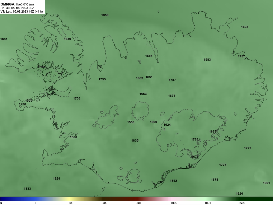Image resolution: width=273 pixels, height=205 pixels.
Task: Click the 1775 value in the southeast sea
Action: [223, 165]
